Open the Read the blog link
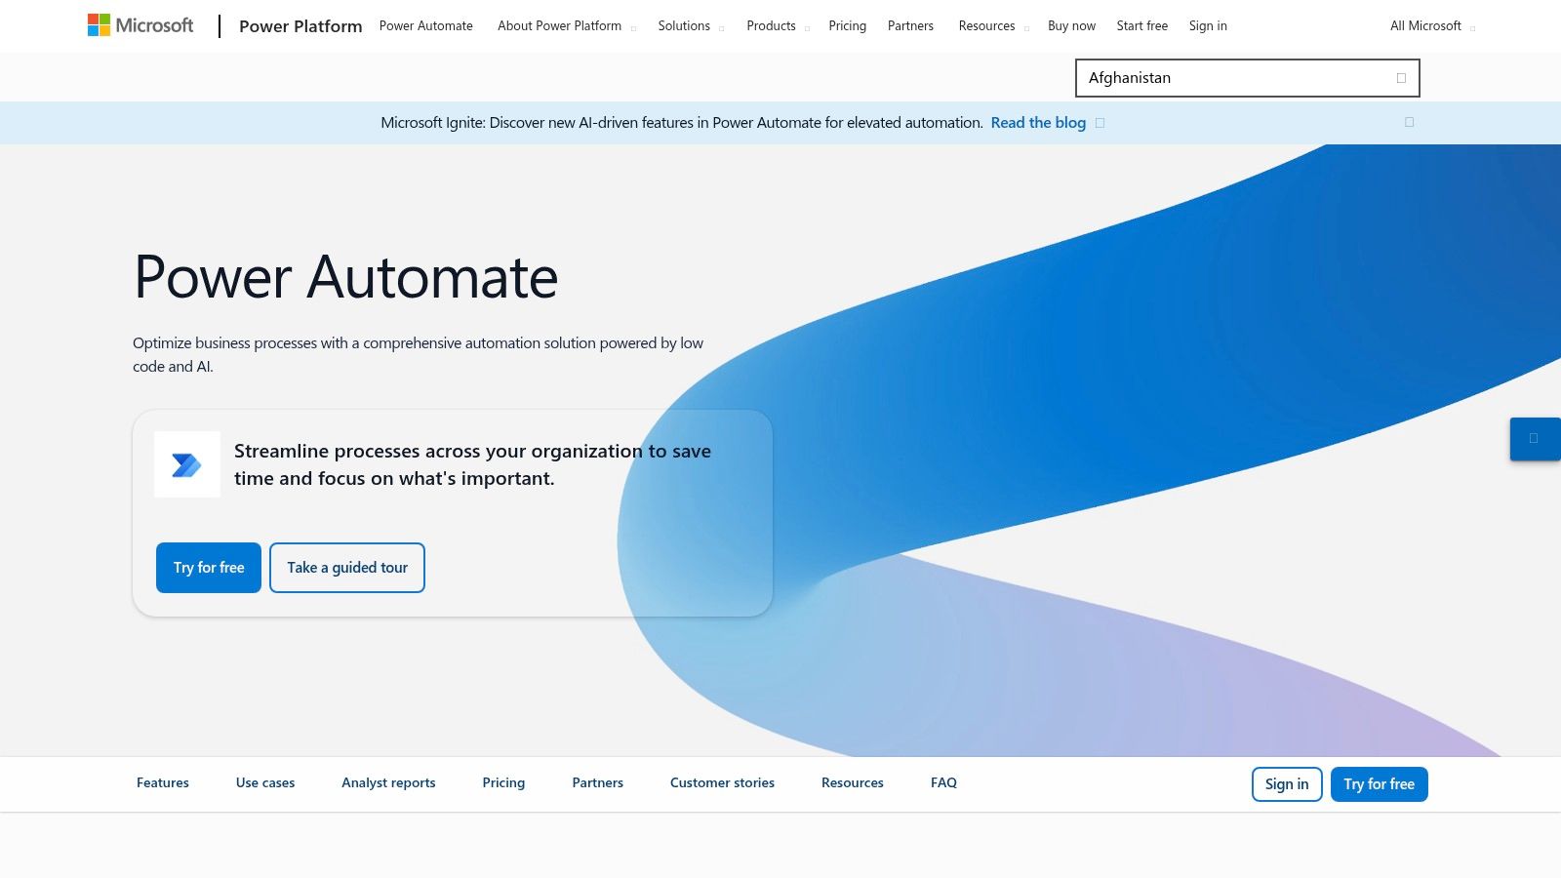1561x878 pixels. click(1038, 123)
